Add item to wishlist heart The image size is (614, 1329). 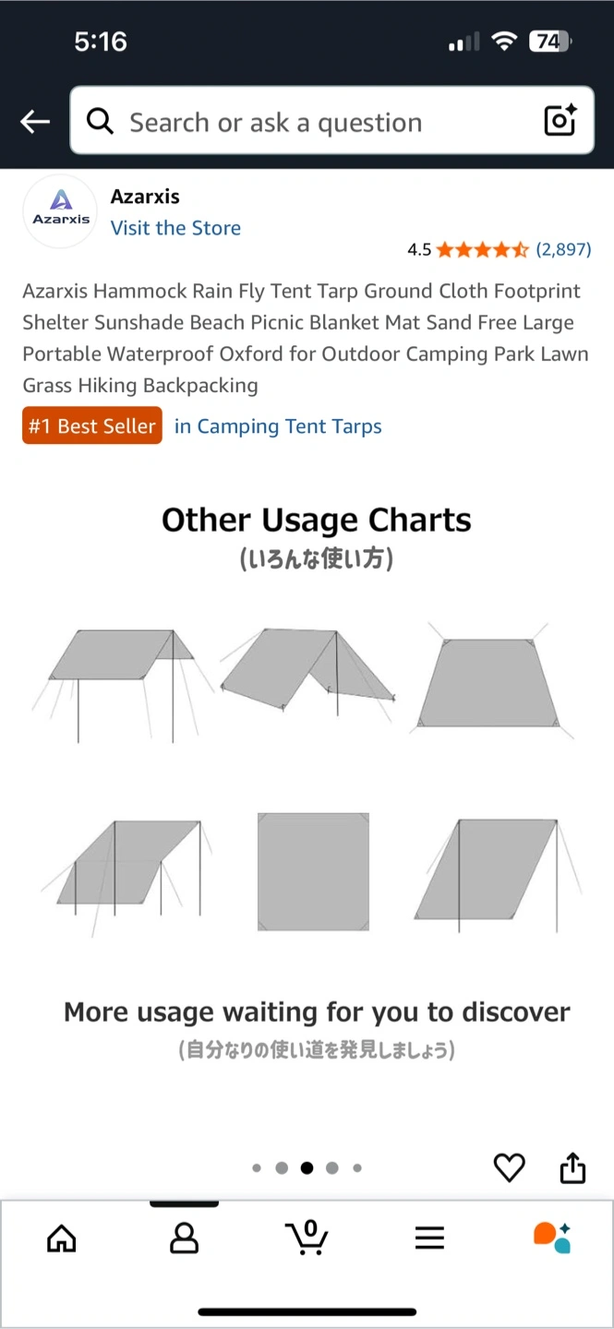[509, 1167]
